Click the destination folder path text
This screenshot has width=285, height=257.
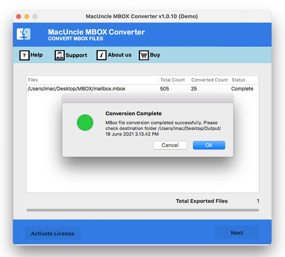[189, 128]
